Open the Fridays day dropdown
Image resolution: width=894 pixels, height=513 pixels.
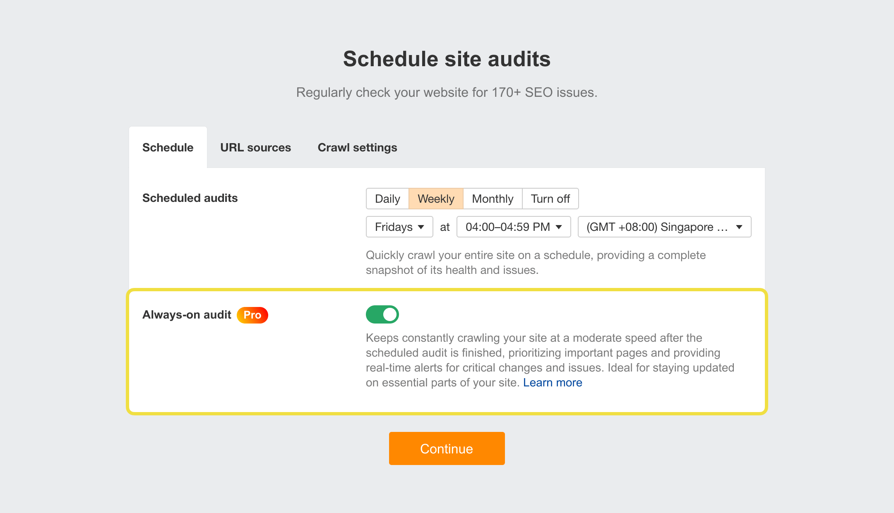pos(399,227)
